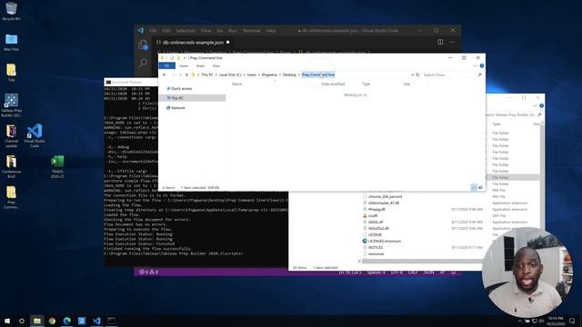
Task: Expand the address bar history dropdown
Action: [x=412, y=74]
